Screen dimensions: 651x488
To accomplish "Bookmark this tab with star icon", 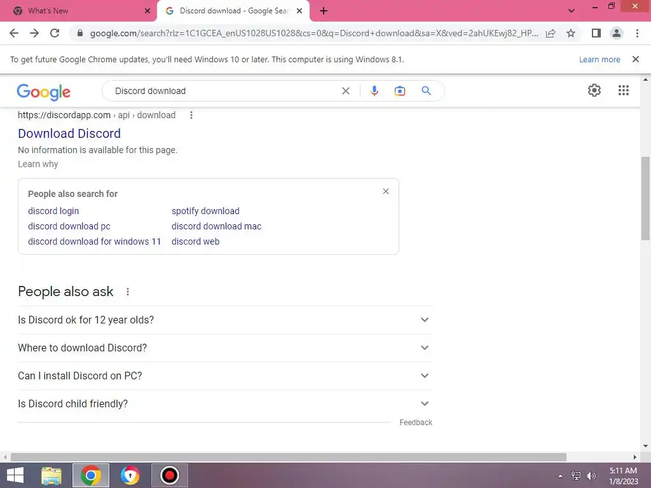I will (571, 33).
